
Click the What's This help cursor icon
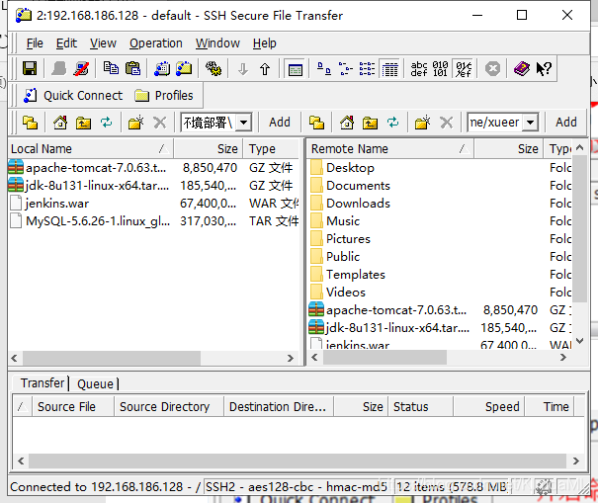[x=544, y=68]
